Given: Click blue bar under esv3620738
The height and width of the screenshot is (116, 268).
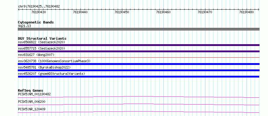Looking at the screenshot, I should pos(139,64).
